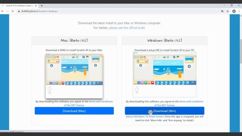Open the Windows terms and conditions MIT license link
The image size is (242, 136).
pyautogui.click(x=179, y=103)
